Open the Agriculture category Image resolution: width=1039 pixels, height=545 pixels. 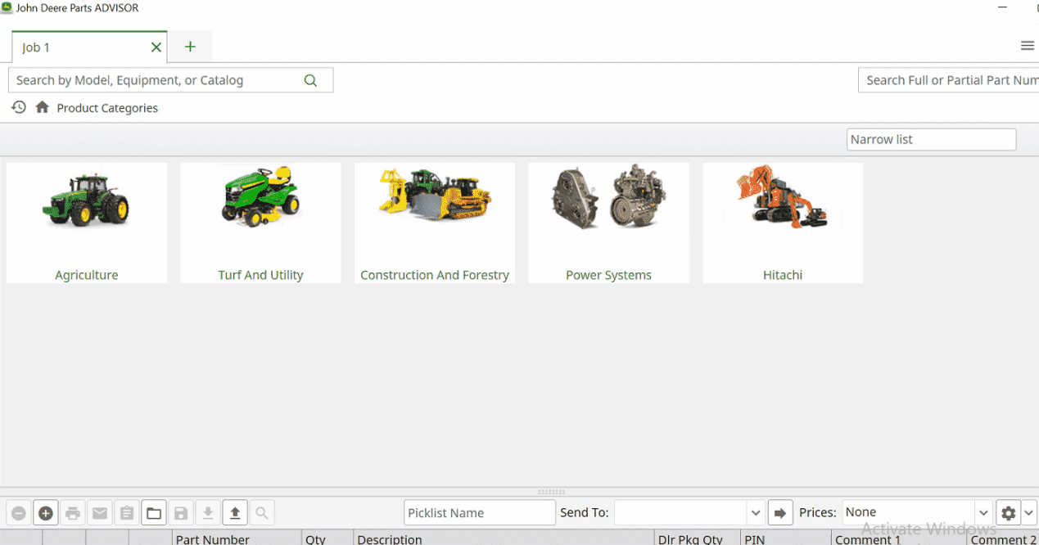(87, 223)
